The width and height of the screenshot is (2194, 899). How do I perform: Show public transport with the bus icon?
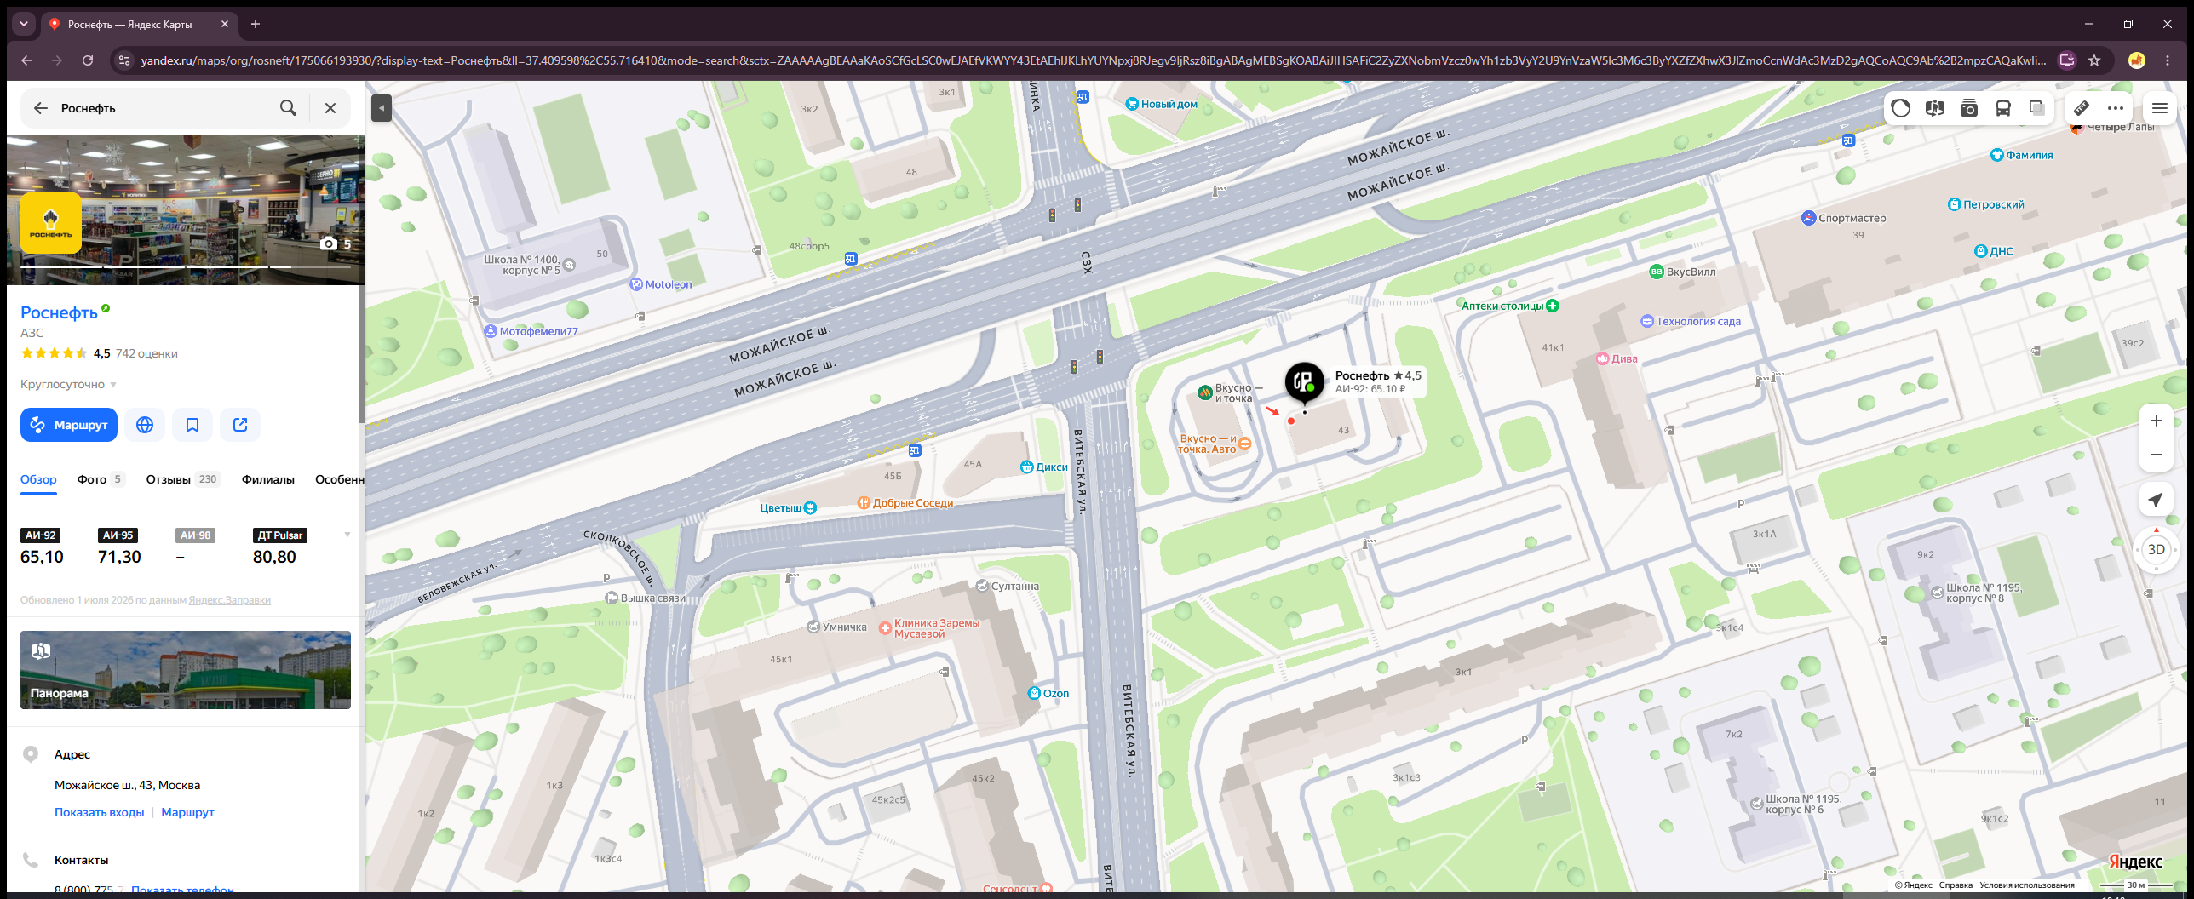2003,108
